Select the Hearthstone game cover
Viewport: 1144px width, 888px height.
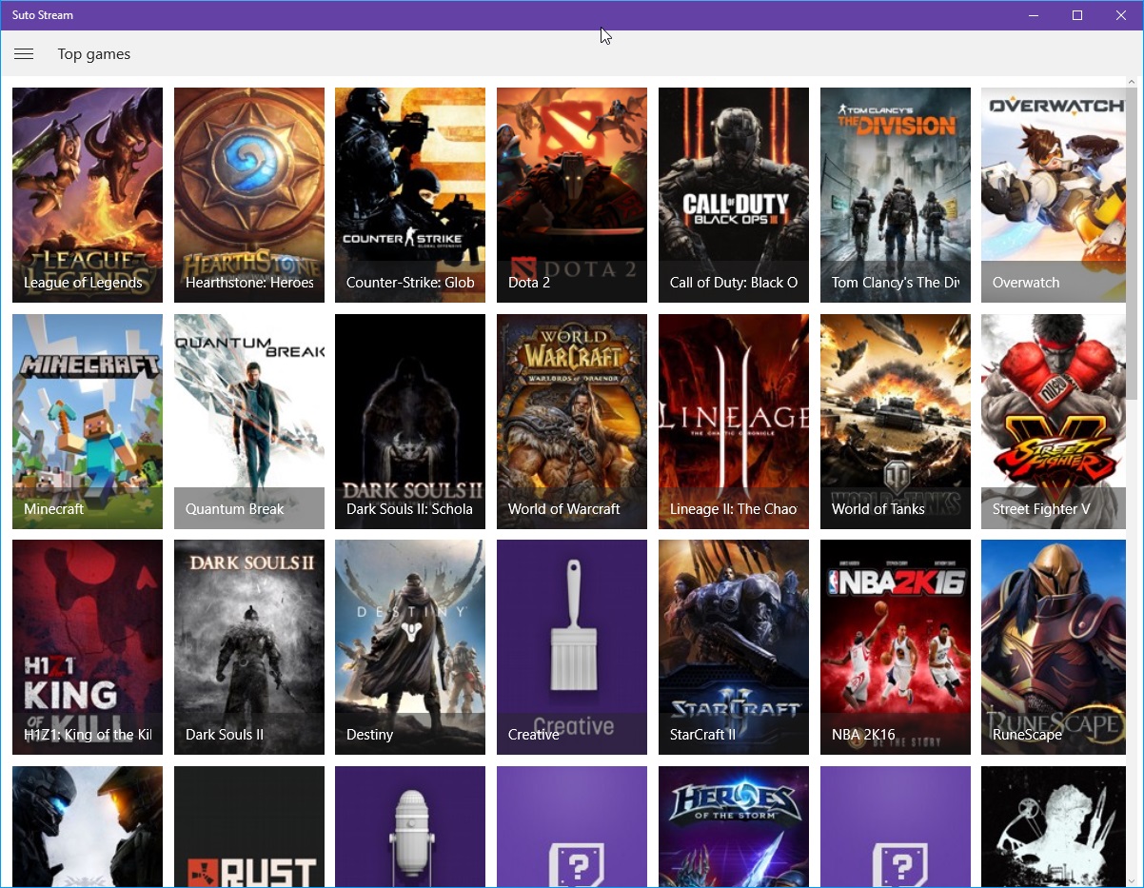[x=249, y=194]
